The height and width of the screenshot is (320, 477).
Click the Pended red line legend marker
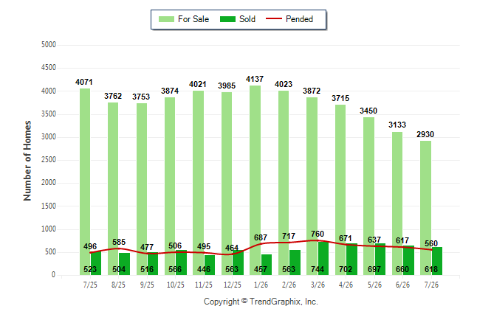click(x=274, y=19)
